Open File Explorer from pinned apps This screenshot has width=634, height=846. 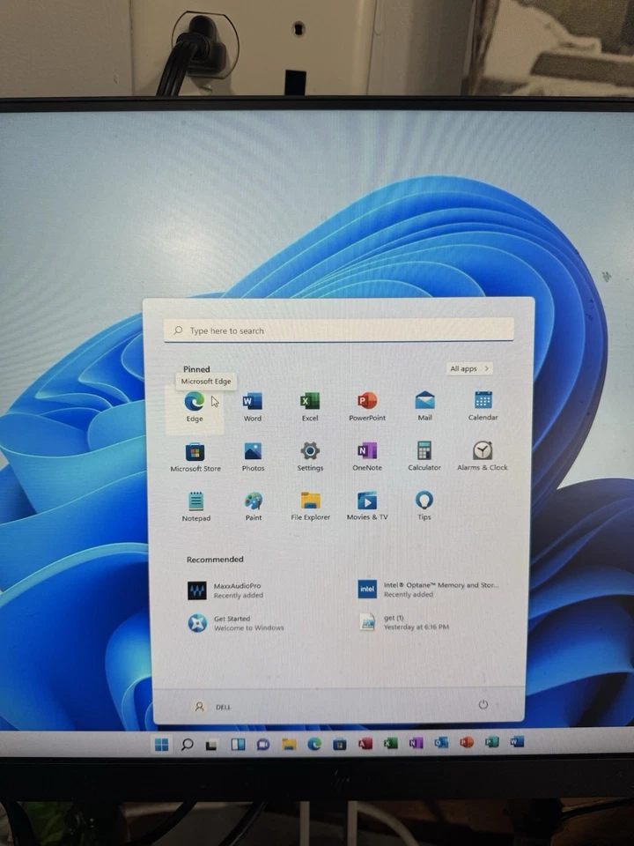click(x=311, y=506)
